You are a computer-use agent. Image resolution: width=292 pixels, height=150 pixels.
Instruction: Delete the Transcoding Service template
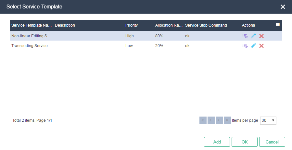pyautogui.click(x=261, y=46)
